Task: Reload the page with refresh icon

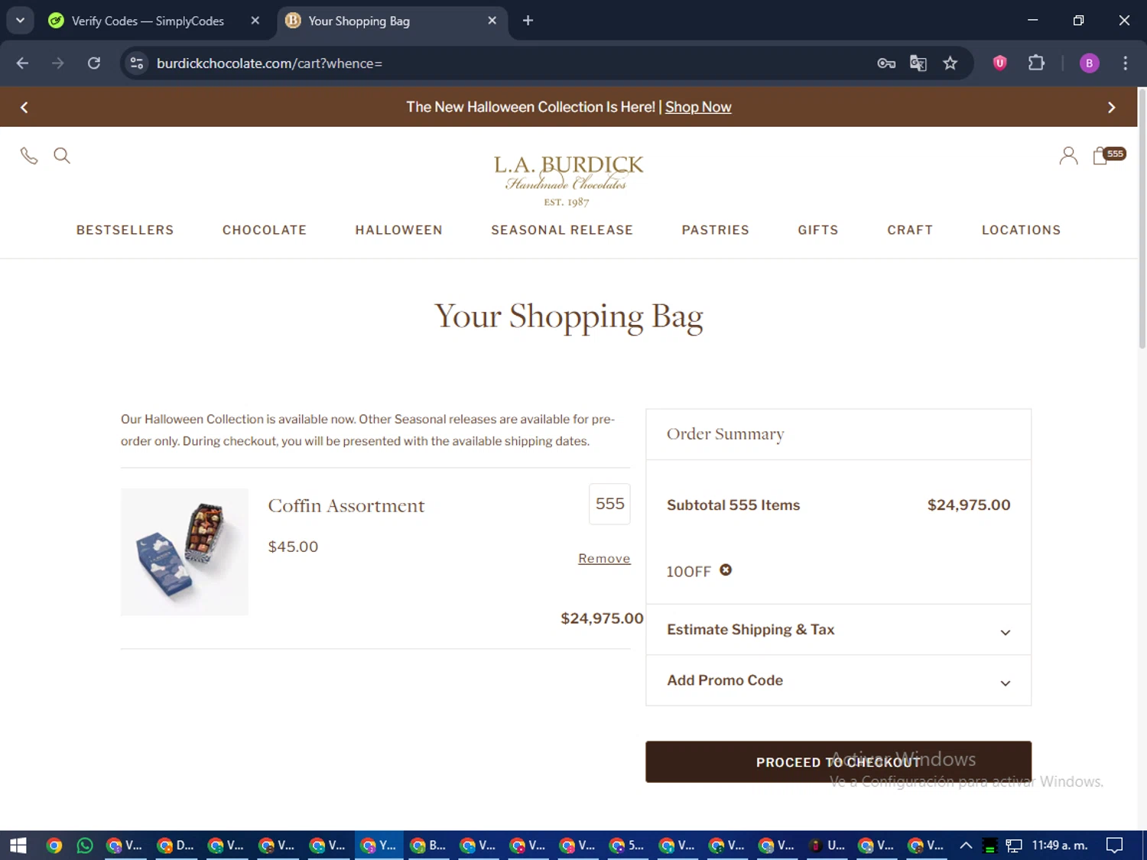Action: pyautogui.click(x=94, y=63)
